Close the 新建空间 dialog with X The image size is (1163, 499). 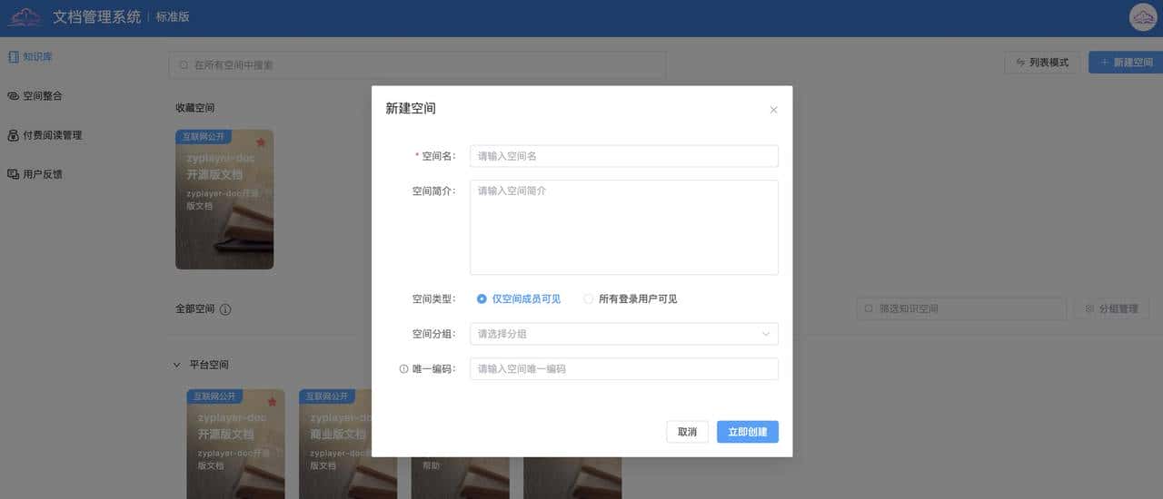click(773, 110)
